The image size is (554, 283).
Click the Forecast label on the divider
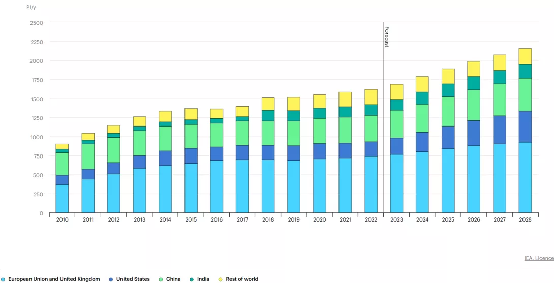point(386,37)
